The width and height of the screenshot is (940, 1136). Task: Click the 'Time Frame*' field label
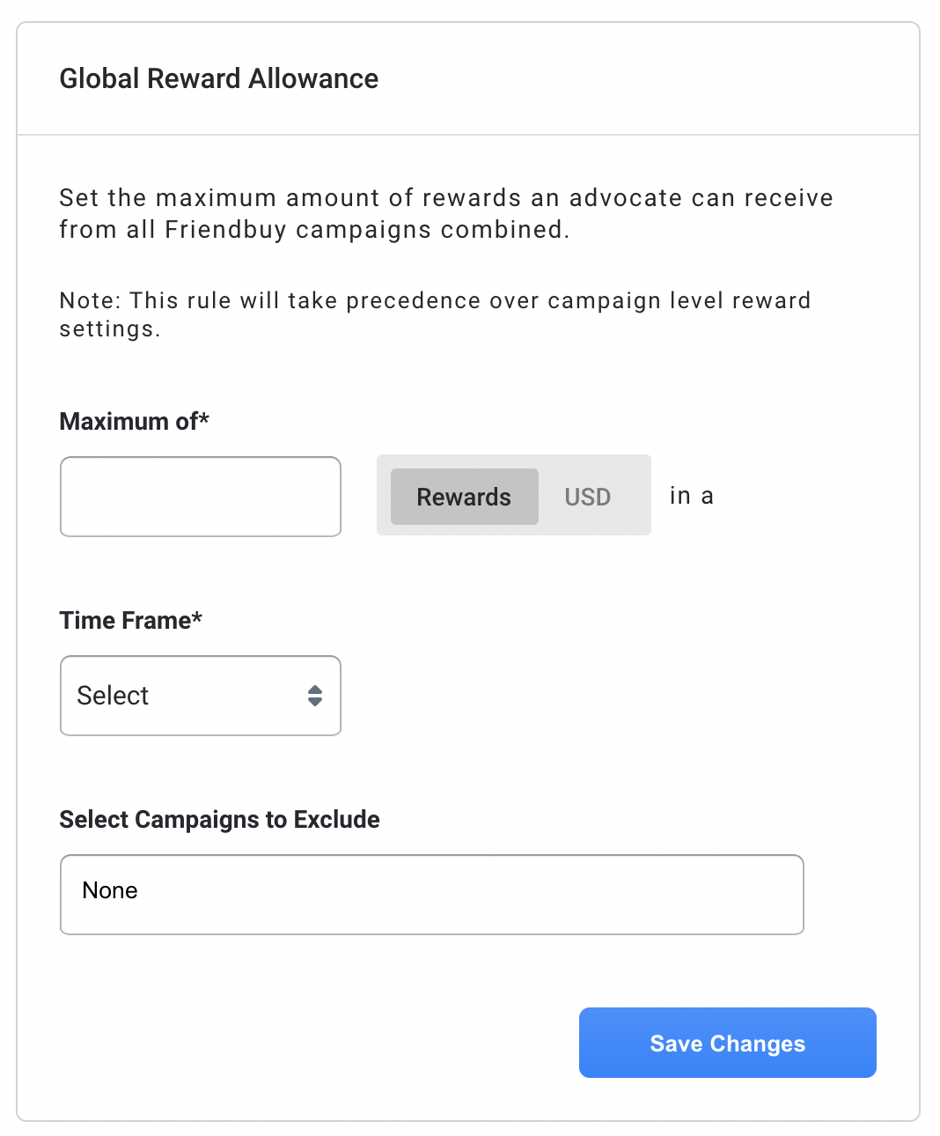coord(130,620)
